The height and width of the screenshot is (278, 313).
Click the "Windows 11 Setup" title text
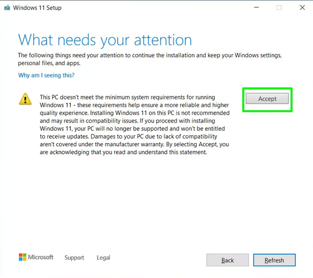click(37, 8)
